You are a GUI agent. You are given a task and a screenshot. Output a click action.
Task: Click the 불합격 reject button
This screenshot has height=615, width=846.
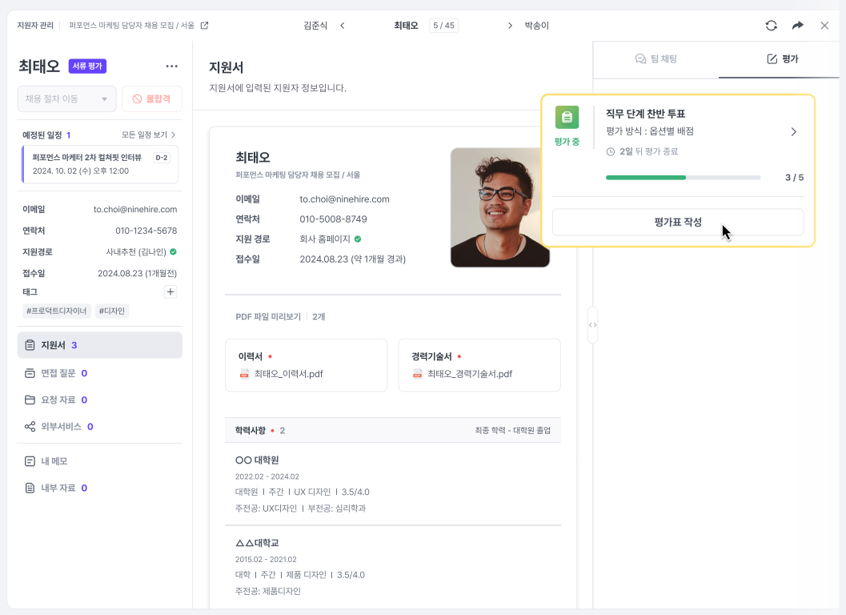pos(152,98)
